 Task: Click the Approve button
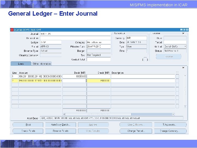[93, 125]
